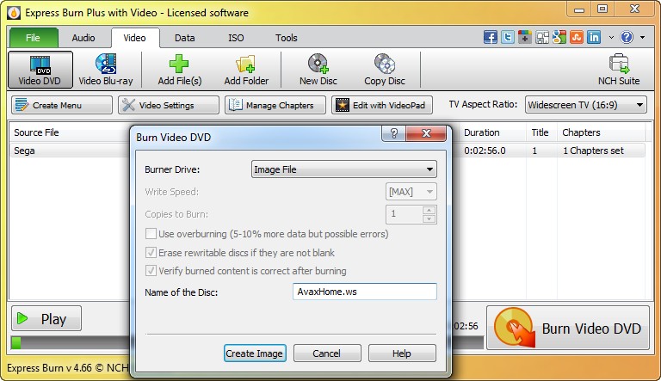Click the large Burn Video DVD button
Image resolution: width=661 pixels, height=381 pixels.
[568, 329]
